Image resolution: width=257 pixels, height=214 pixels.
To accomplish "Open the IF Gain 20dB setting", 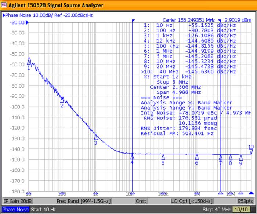I will 17,201.
